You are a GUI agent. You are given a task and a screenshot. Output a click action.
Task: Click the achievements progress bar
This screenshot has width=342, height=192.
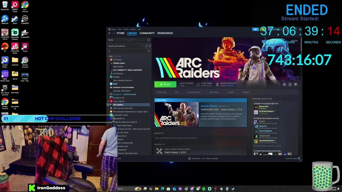click(x=231, y=86)
